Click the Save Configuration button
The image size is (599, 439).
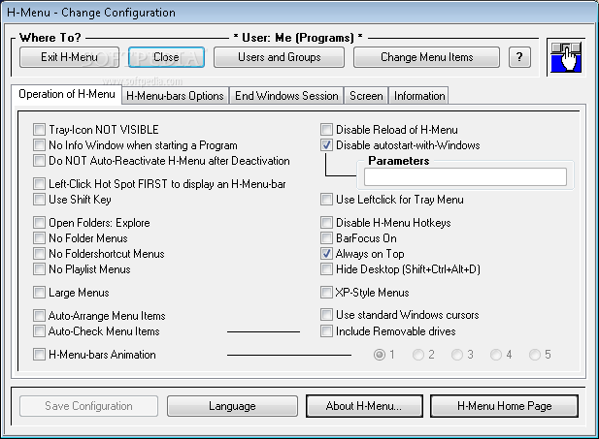[x=88, y=406]
